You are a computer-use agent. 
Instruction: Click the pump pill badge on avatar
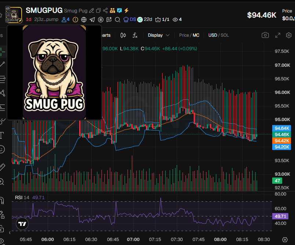[x=20, y=21]
